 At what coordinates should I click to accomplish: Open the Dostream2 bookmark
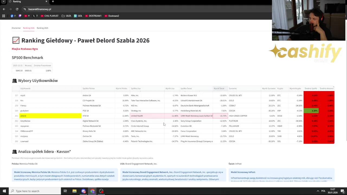[x=112, y=16]
